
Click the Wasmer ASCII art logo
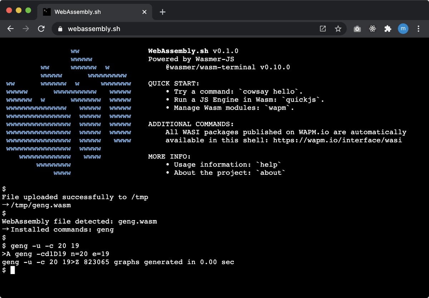69,112
